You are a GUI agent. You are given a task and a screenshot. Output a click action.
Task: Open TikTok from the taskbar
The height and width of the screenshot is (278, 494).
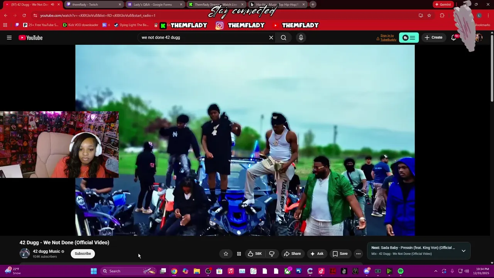click(321, 271)
